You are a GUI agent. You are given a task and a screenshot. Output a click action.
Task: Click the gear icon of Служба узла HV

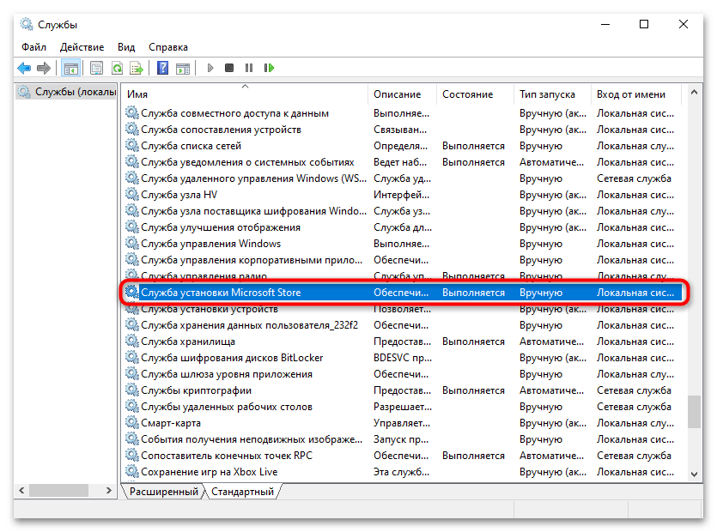tap(132, 194)
